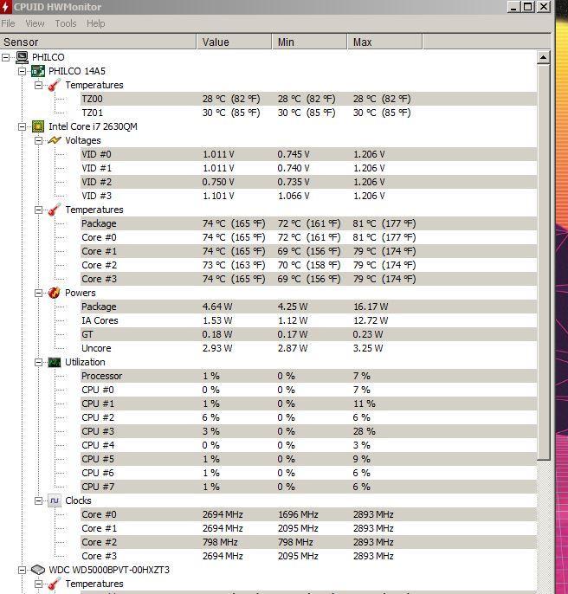Select the VID #0 voltage row

click(x=308, y=154)
